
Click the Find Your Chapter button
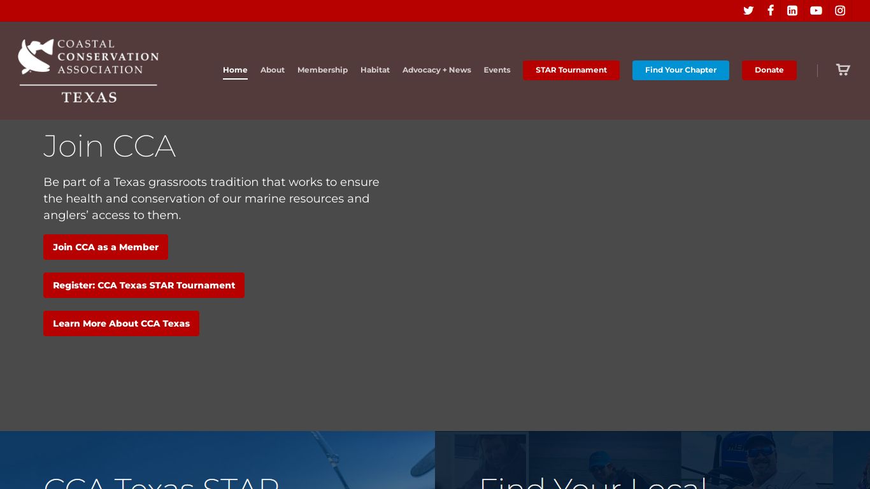pos(681,70)
